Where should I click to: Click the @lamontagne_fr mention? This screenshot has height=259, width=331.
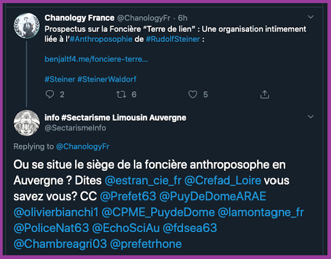pos(261,212)
